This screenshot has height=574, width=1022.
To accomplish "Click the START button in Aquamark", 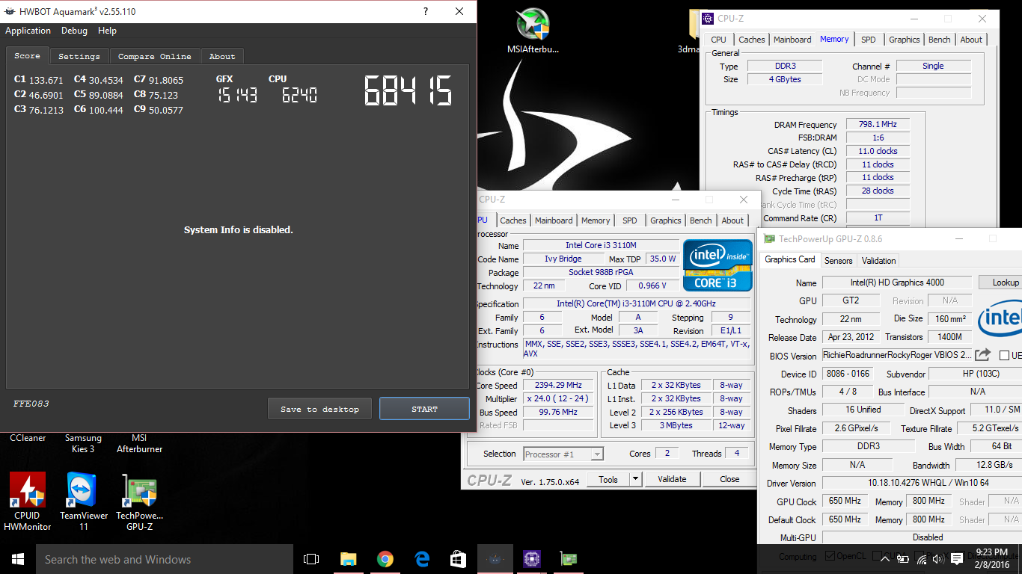I will point(424,409).
